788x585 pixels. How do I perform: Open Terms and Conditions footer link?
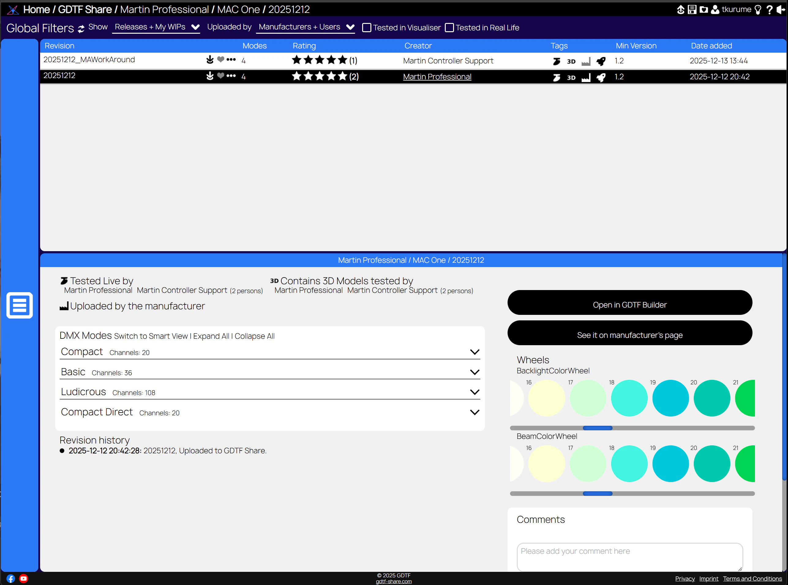tap(752, 579)
